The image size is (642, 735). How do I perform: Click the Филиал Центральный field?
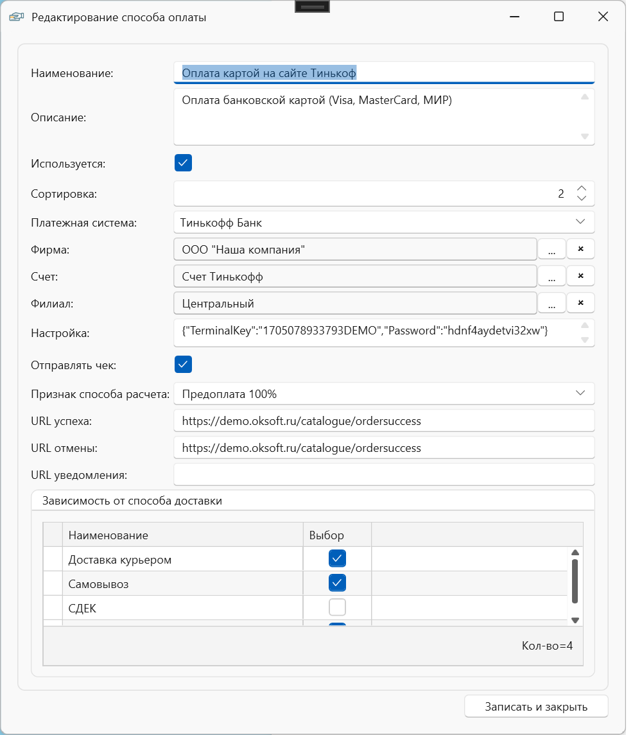tap(355, 303)
